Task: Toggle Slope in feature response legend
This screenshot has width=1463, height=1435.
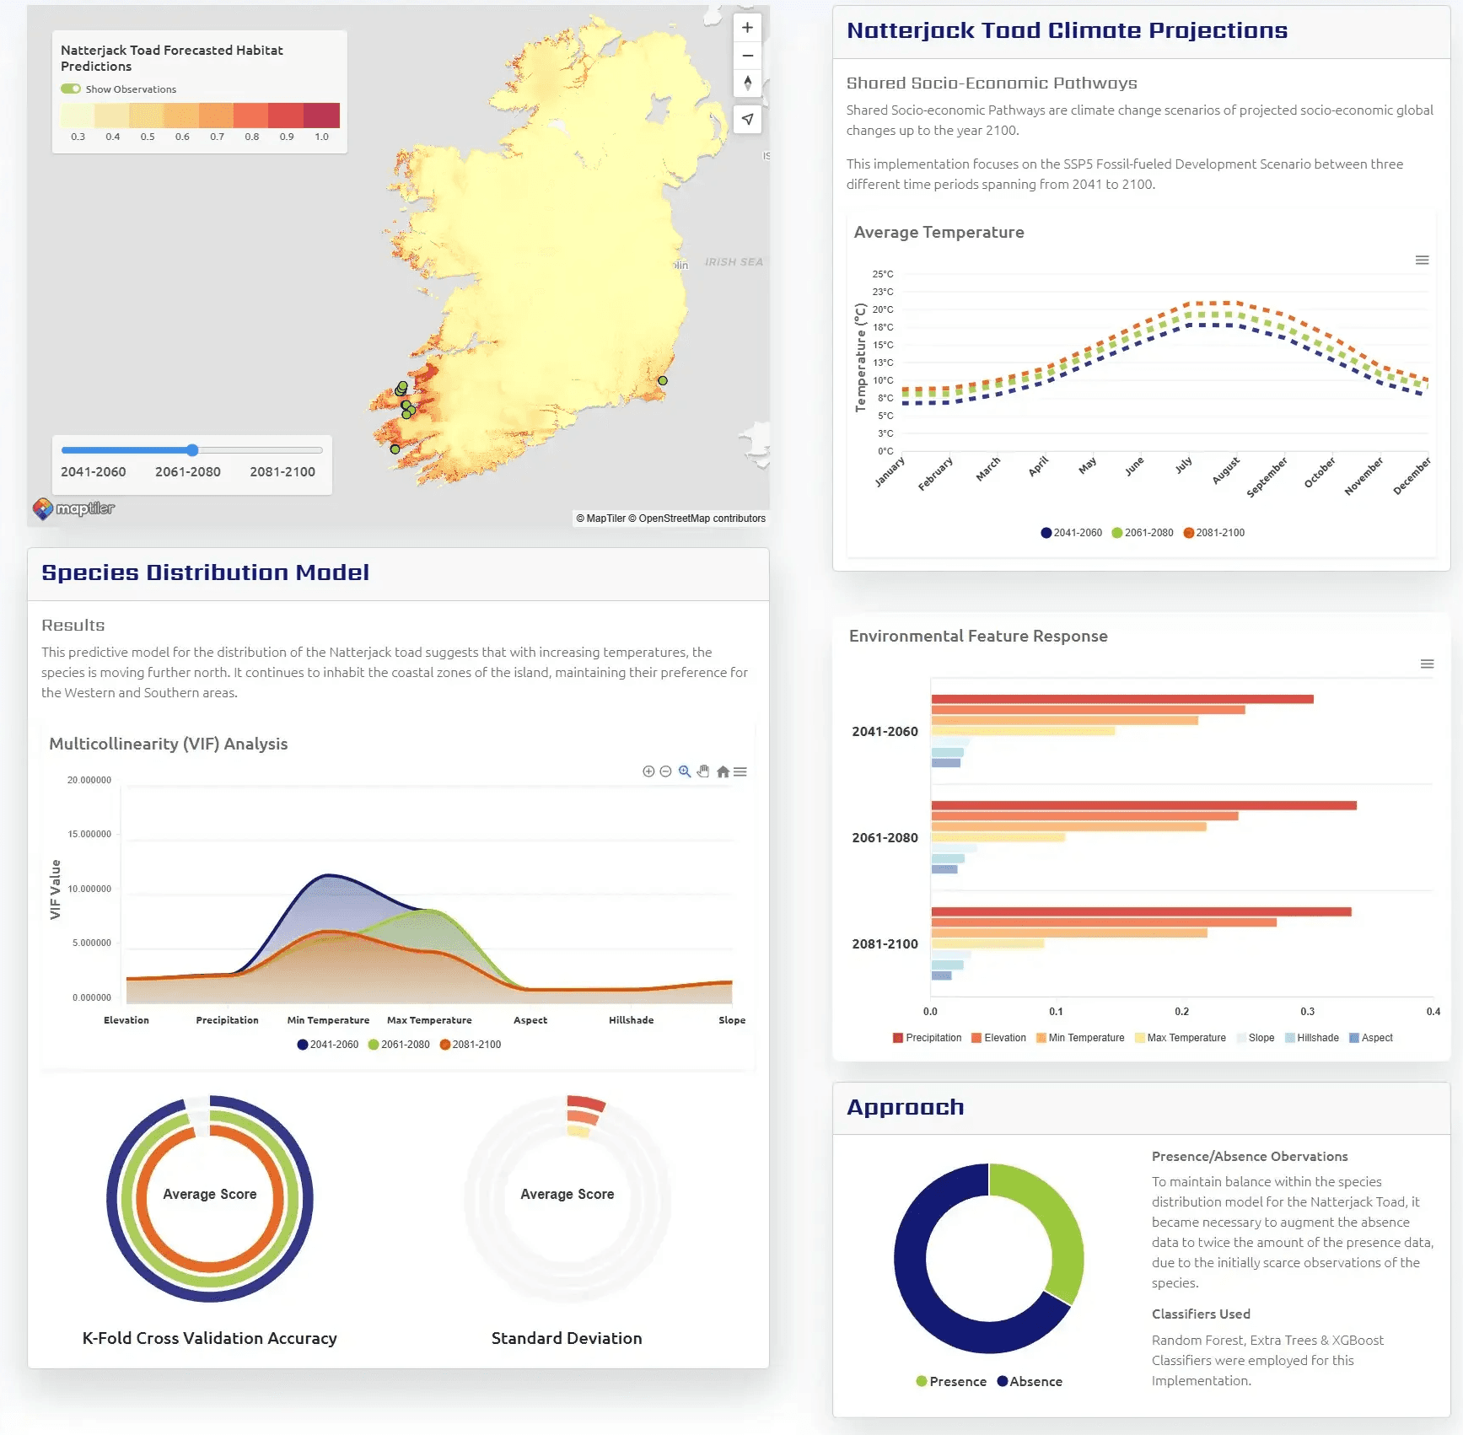Action: 1256,1038
